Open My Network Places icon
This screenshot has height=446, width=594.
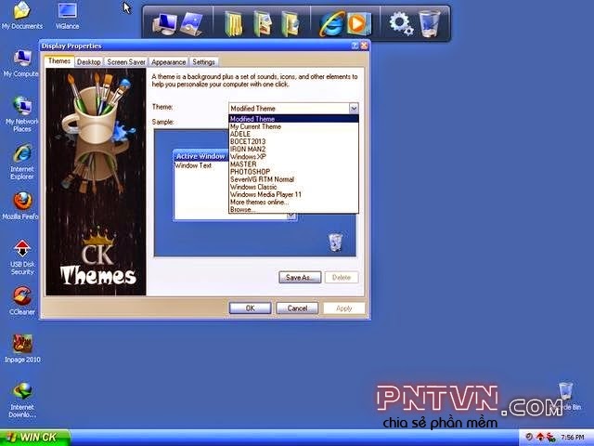point(21,113)
